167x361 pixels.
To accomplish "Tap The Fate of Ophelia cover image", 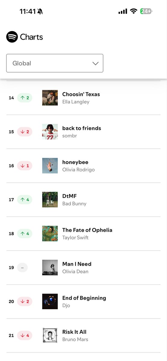I will pyautogui.click(x=50, y=234).
